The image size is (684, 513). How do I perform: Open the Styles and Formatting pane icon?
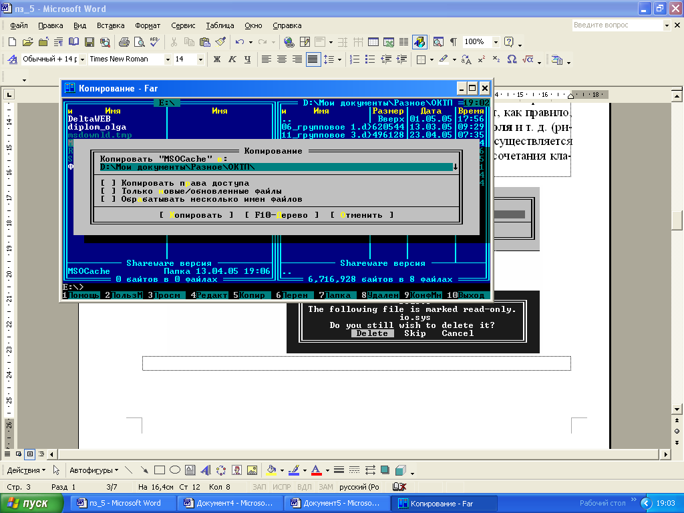(x=13, y=59)
